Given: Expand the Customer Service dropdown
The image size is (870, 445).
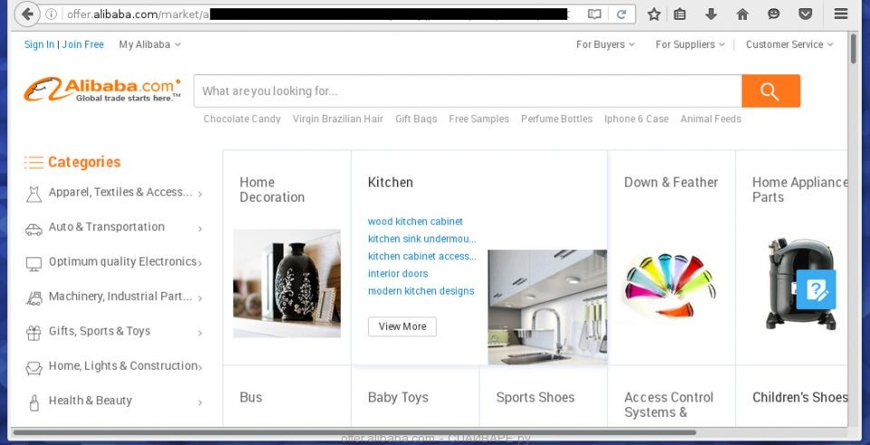Looking at the screenshot, I should click(x=789, y=44).
